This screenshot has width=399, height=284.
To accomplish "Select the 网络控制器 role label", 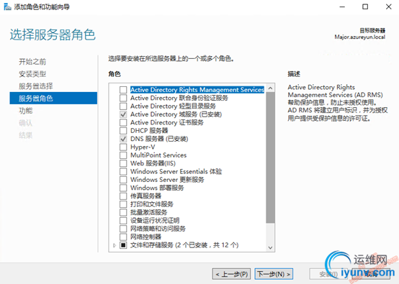I will click(145, 237).
